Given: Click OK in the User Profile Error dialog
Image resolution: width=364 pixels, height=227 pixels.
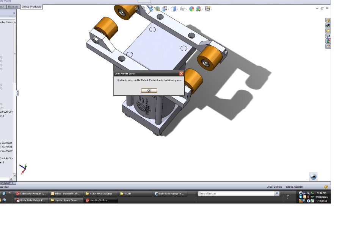Looking at the screenshot, I should (x=149, y=90).
